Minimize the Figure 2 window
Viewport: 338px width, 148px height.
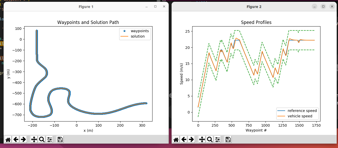pyautogui.click(x=314, y=7)
